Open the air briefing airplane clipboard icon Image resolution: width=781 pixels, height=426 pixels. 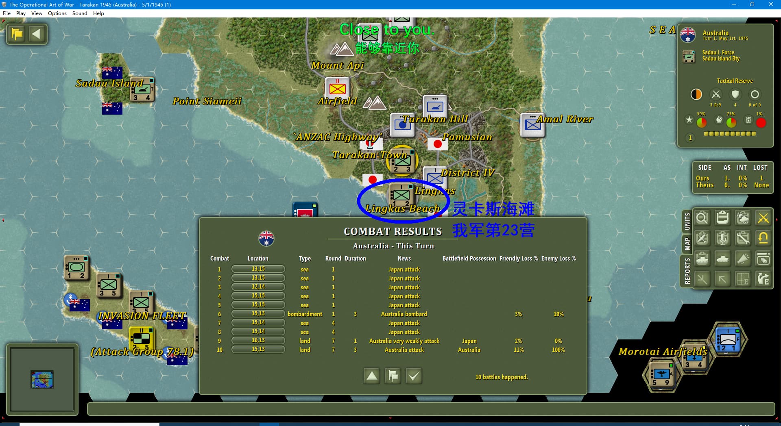pos(702,239)
